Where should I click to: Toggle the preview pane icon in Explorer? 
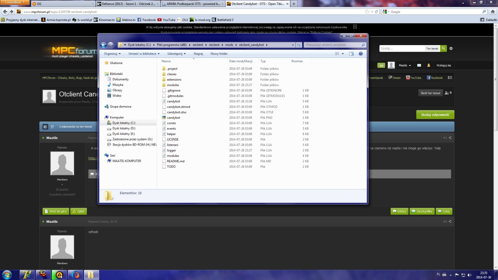click(351, 54)
